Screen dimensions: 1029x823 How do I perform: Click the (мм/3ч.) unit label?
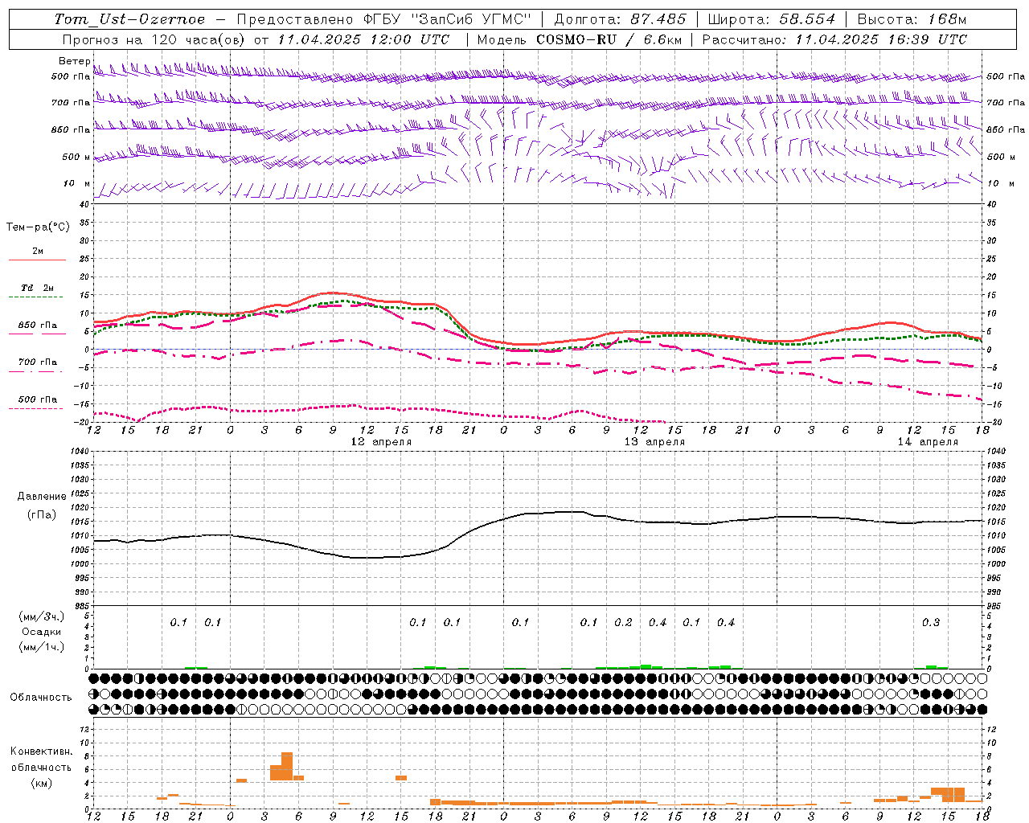pos(42,616)
